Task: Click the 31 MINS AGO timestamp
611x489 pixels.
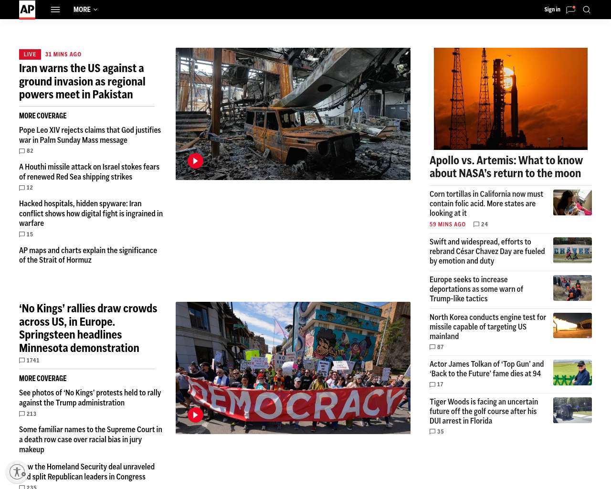Action: [x=63, y=54]
